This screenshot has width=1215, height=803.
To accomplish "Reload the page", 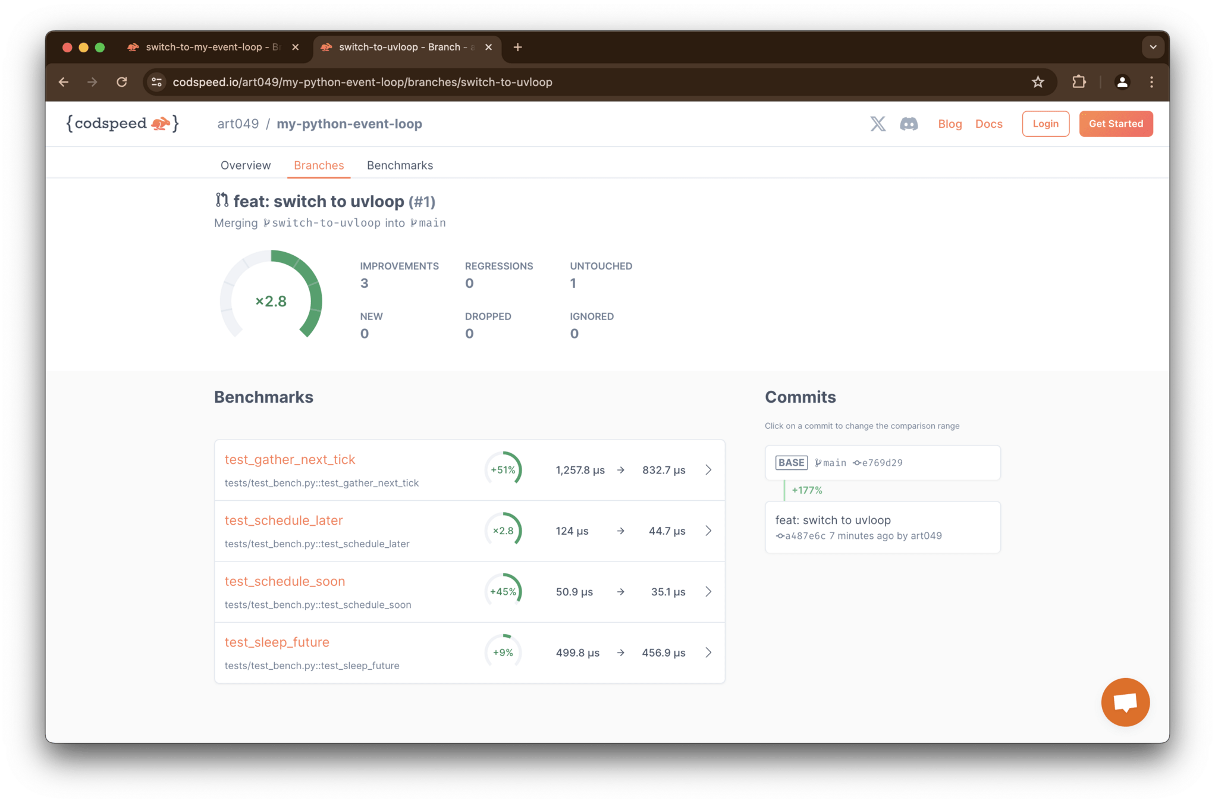I will pyautogui.click(x=122, y=82).
